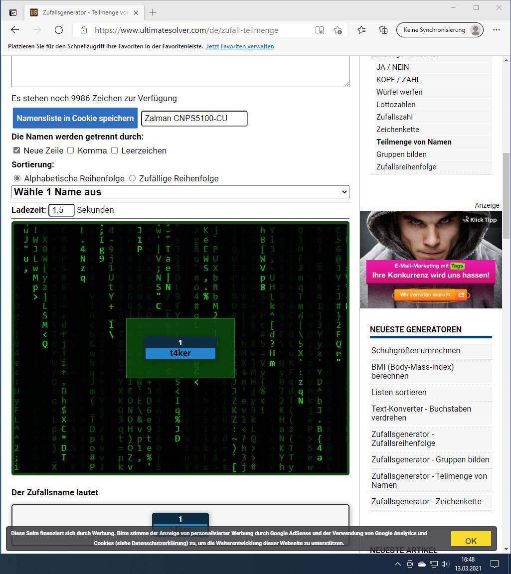Click the names textarea

[x=180, y=71]
